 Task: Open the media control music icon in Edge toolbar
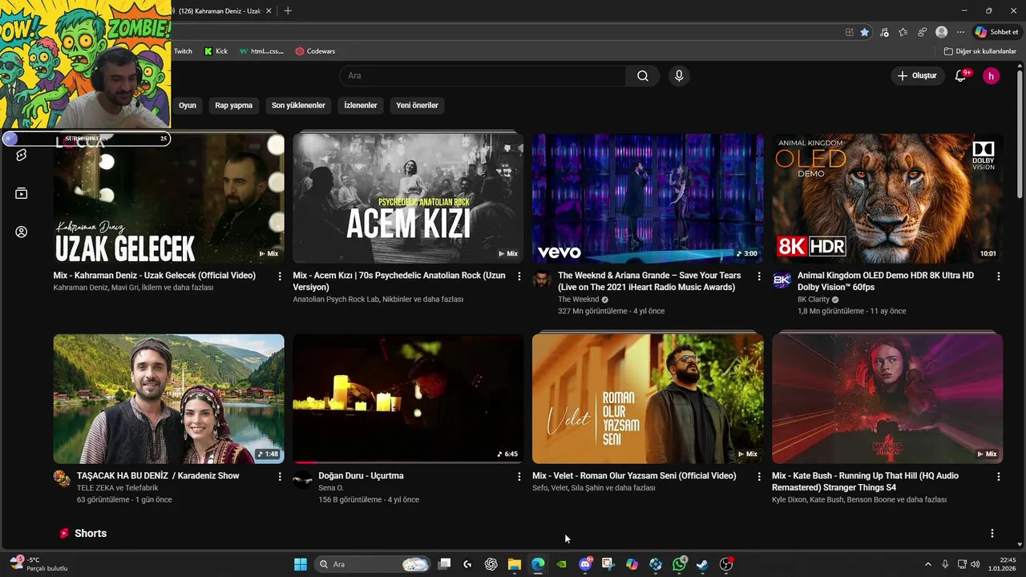(884, 32)
